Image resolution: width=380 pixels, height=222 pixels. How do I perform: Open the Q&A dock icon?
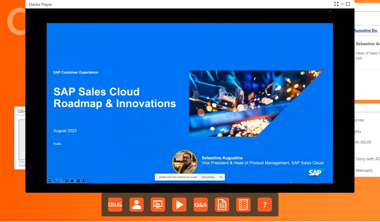[x=201, y=205]
